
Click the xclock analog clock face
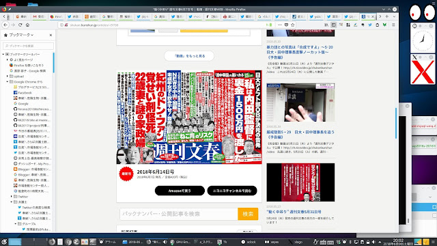423,41
